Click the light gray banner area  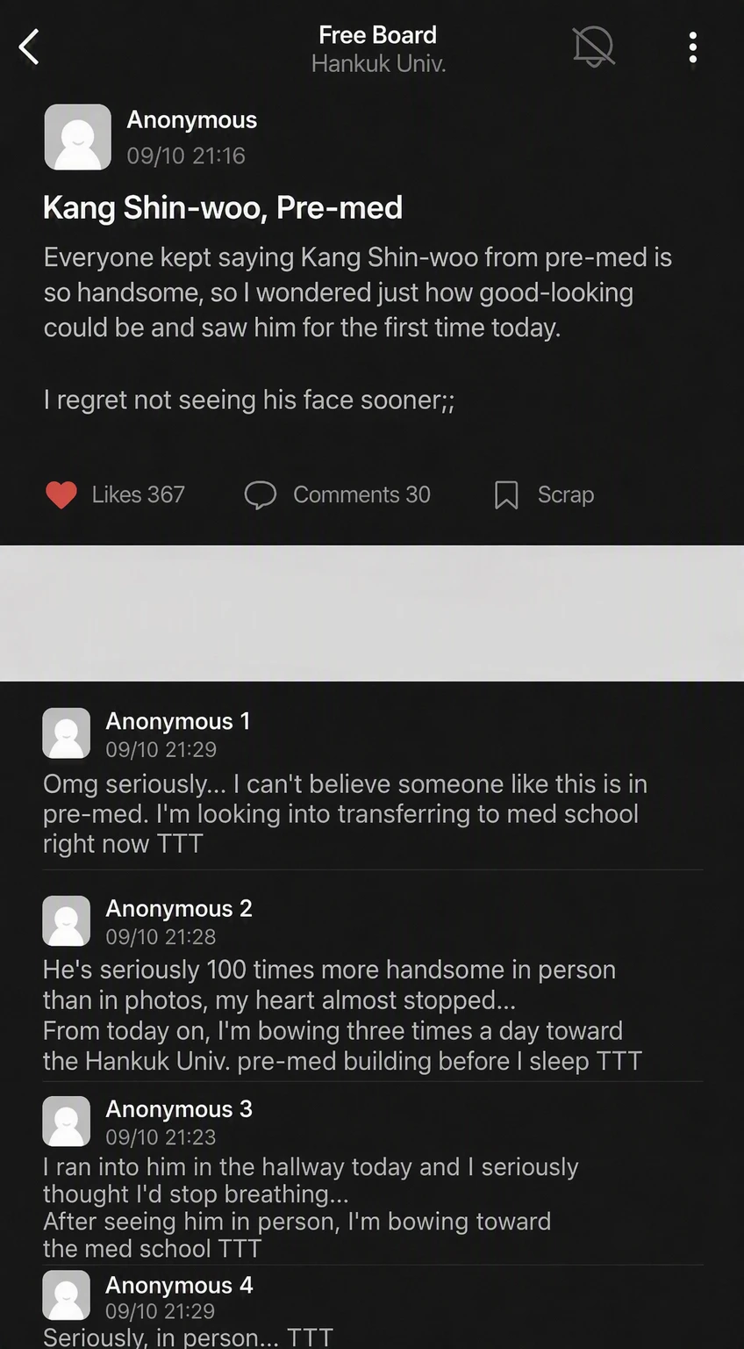coord(372,613)
